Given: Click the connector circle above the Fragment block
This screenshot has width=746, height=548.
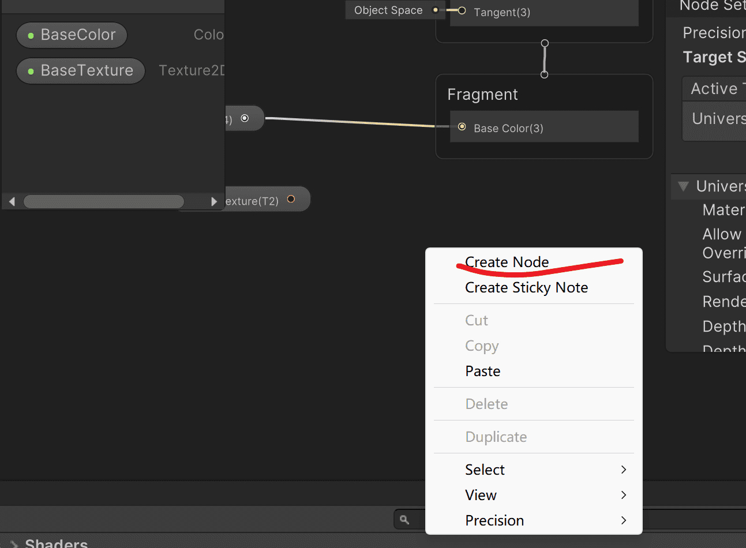Looking at the screenshot, I should tap(544, 74).
